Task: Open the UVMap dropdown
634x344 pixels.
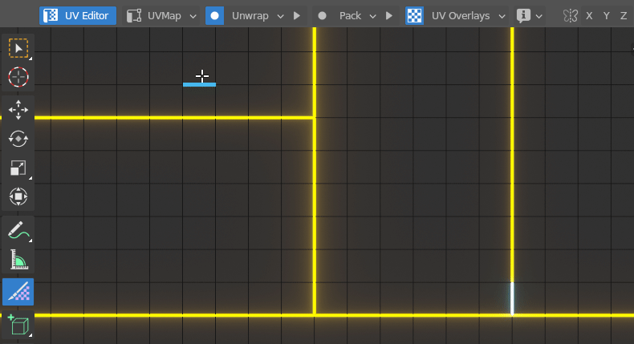Action: point(161,16)
